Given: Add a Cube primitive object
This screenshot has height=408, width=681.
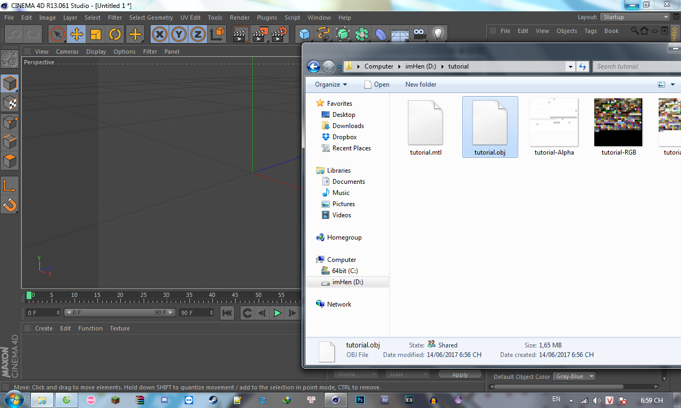Looking at the screenshot, I should tap(304, 35).
